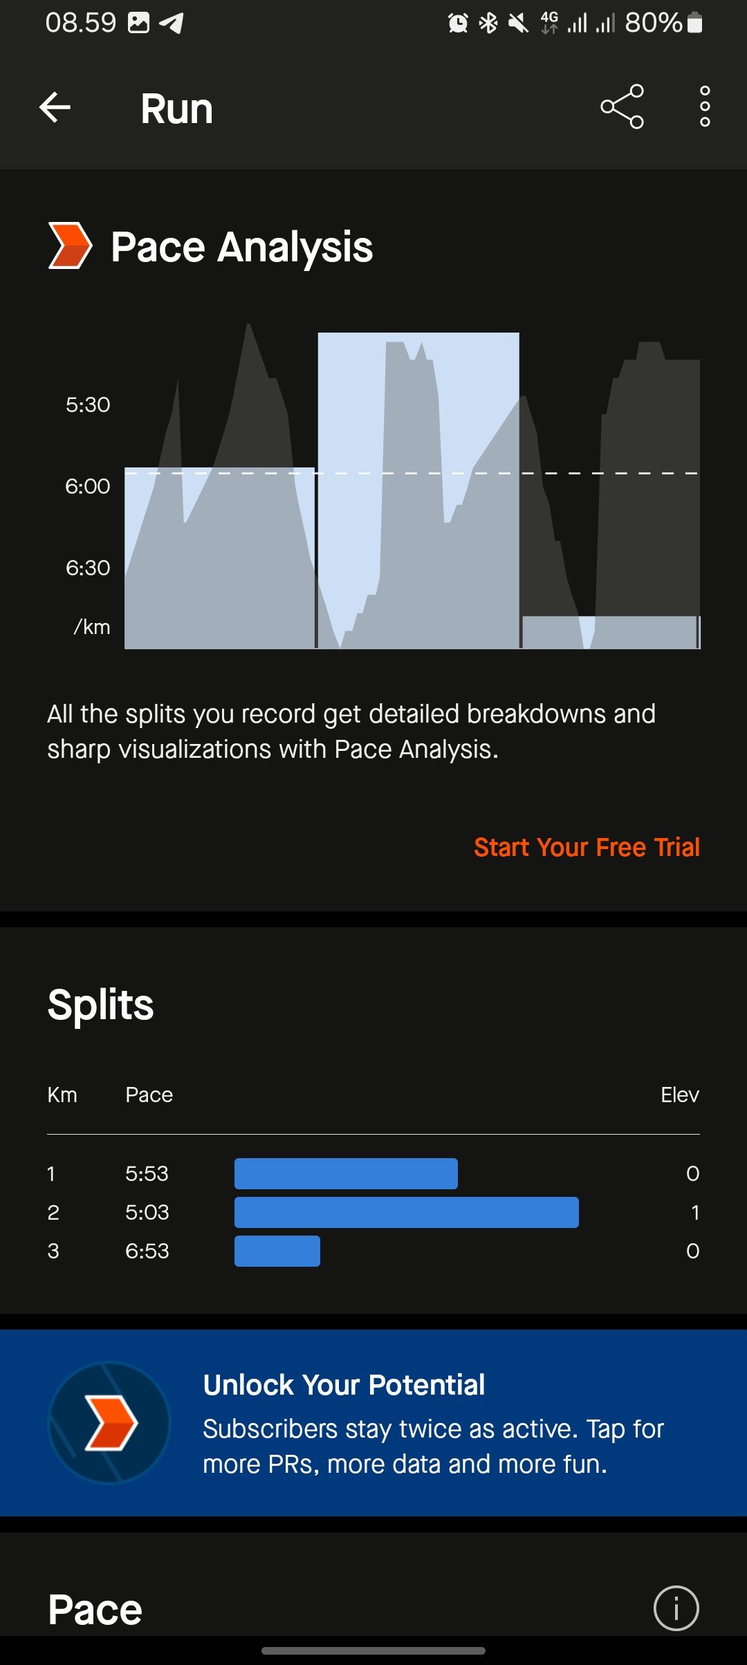The image size is (747, 1665).
Task: Open the Pace info icon
Action: click(x=676, y=1608)
